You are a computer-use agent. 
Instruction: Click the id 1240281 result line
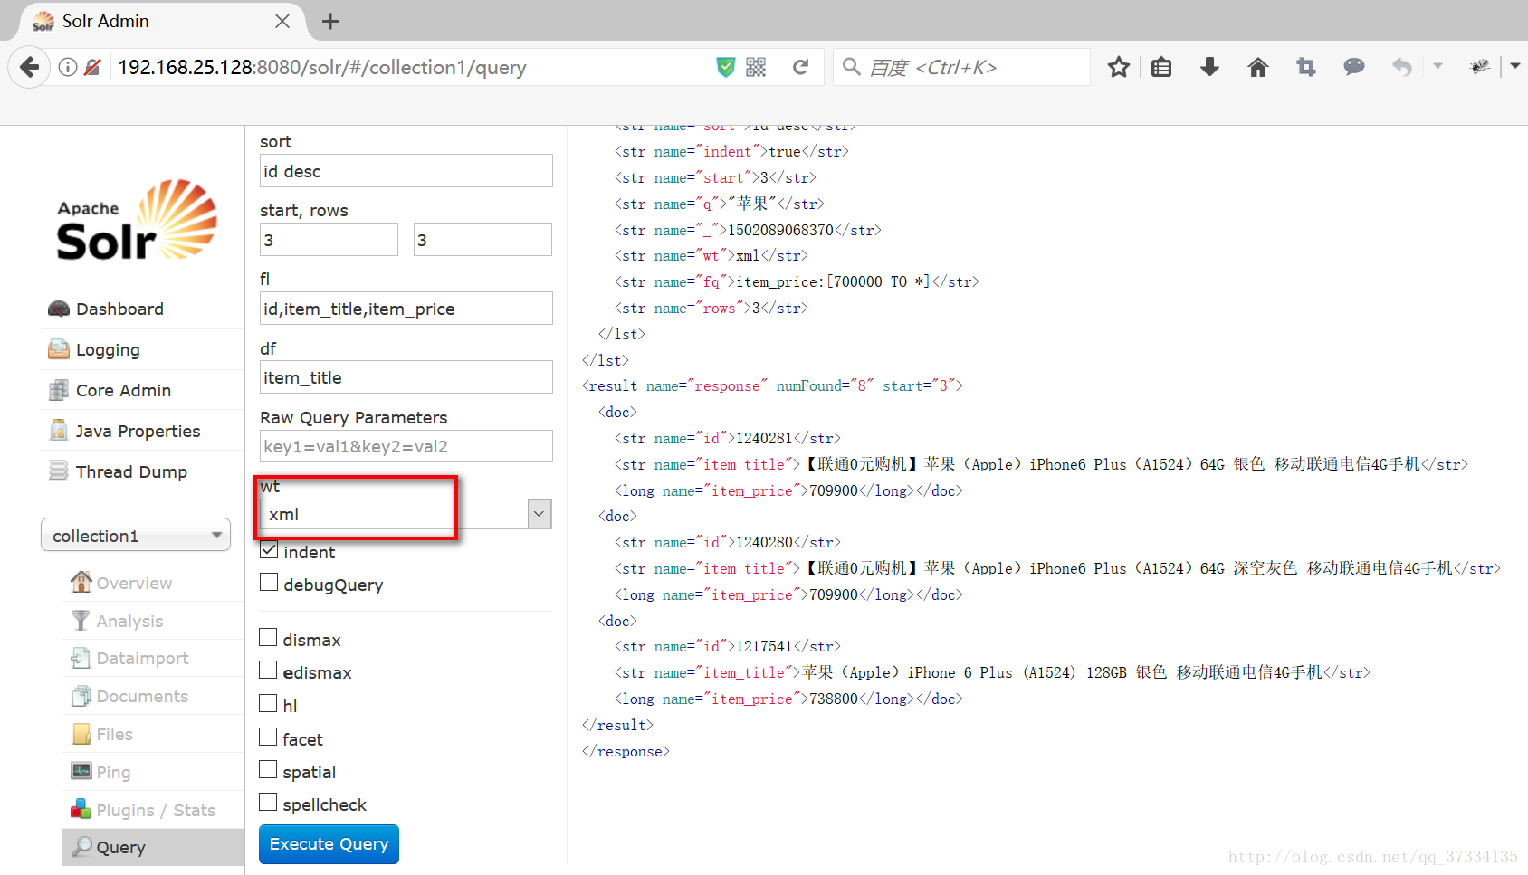(727, 438)
